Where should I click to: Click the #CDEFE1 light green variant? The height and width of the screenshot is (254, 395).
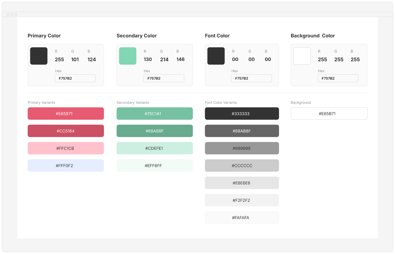[155, 148]
